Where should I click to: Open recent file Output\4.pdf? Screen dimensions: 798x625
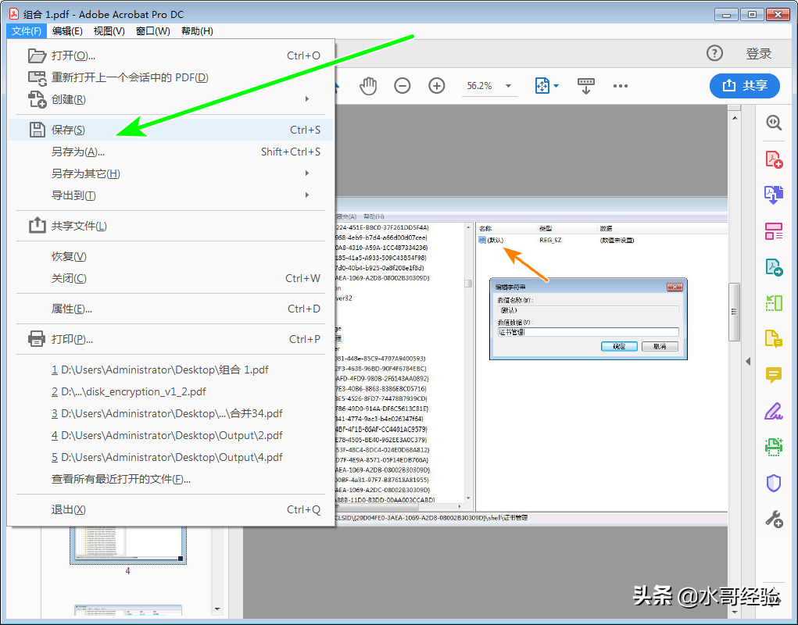click(x=171, y=457)
